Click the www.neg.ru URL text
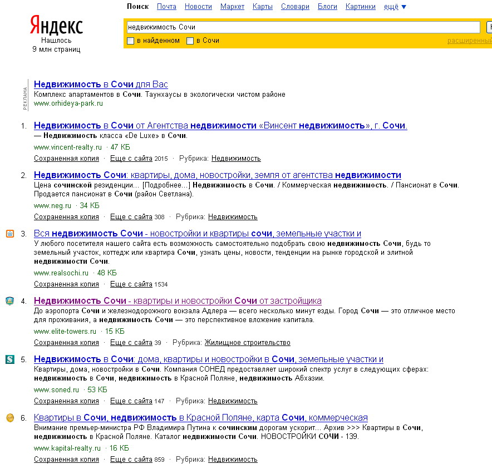The height and width of the screenshot is (464, 492). click(x=53, y=206)
